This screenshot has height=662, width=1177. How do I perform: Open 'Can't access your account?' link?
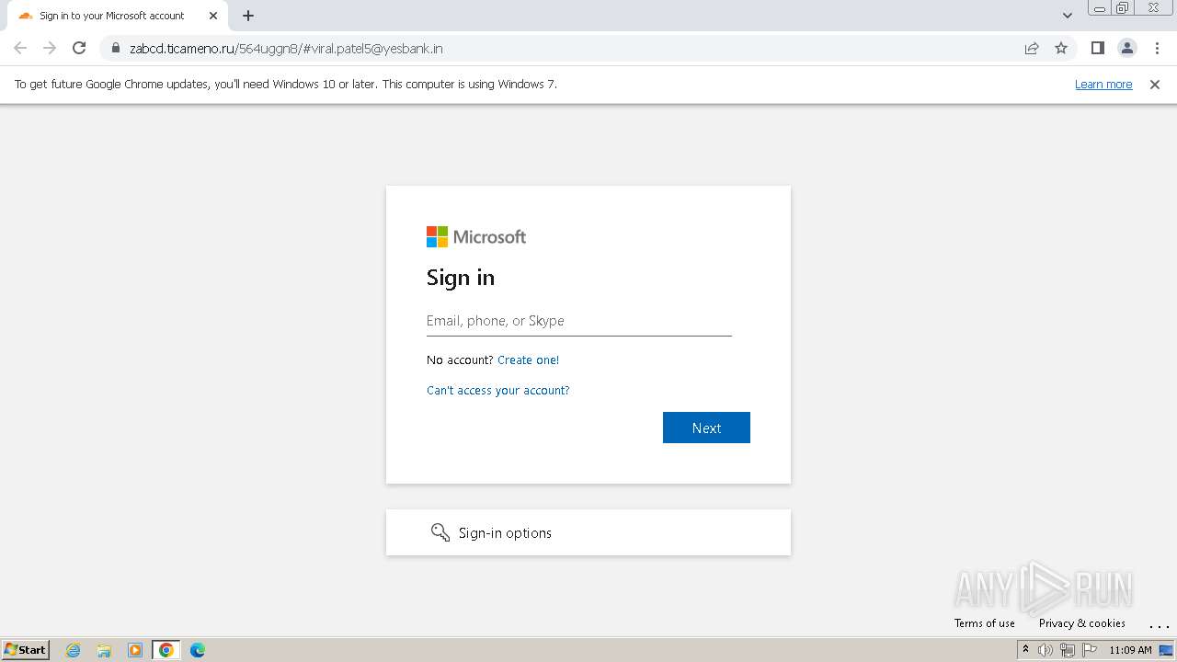coord(498,390)
